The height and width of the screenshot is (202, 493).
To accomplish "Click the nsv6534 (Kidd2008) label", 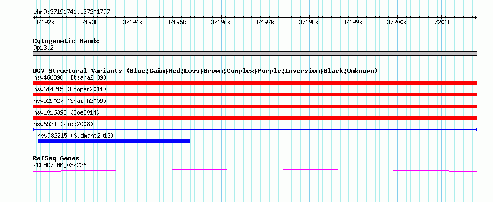I will 63,124.
